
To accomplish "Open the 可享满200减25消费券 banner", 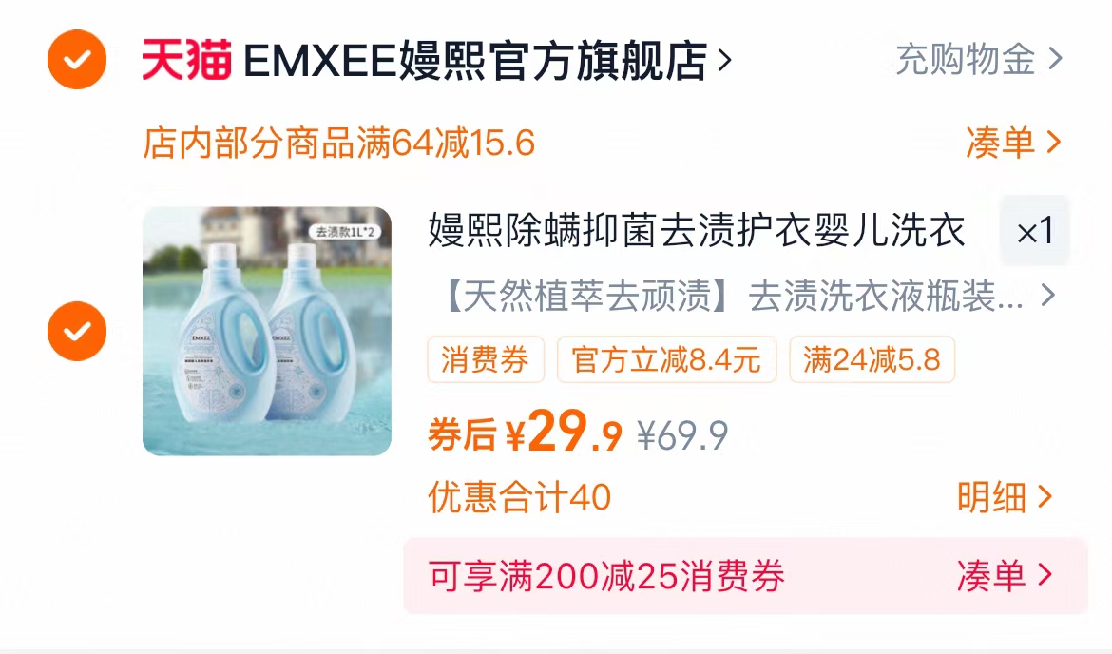I will point(745,575).
